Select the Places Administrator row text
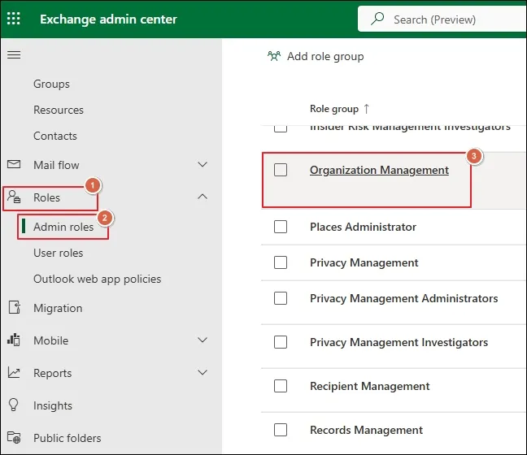Image resolution: width=527 pixels, height=455 pixels. coord(363,227)
